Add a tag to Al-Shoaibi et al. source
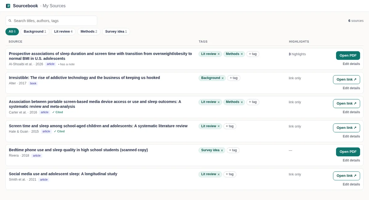The width and height of the screenshot is (369, 200). 253,54
